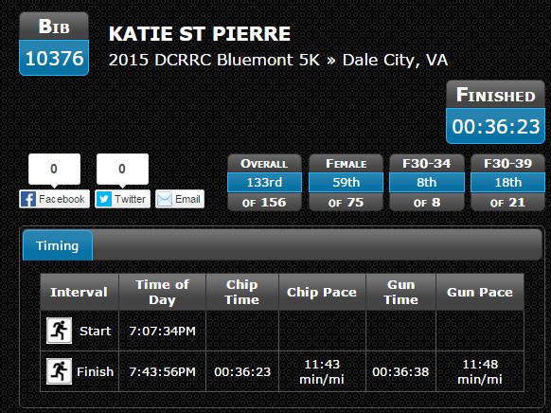Open the Timing tab
Viewport: 551px width, 413px height.
tap(58, 245)
